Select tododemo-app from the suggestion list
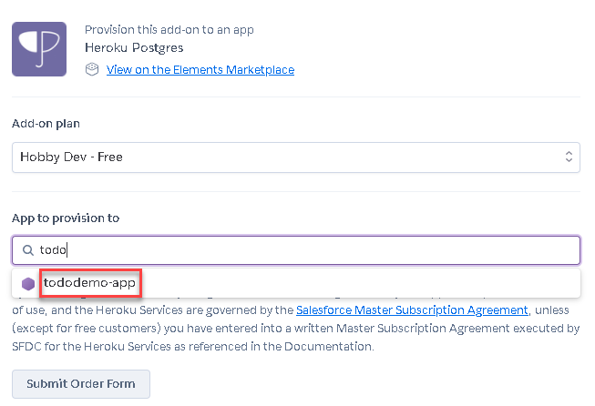 coord(90,283)
